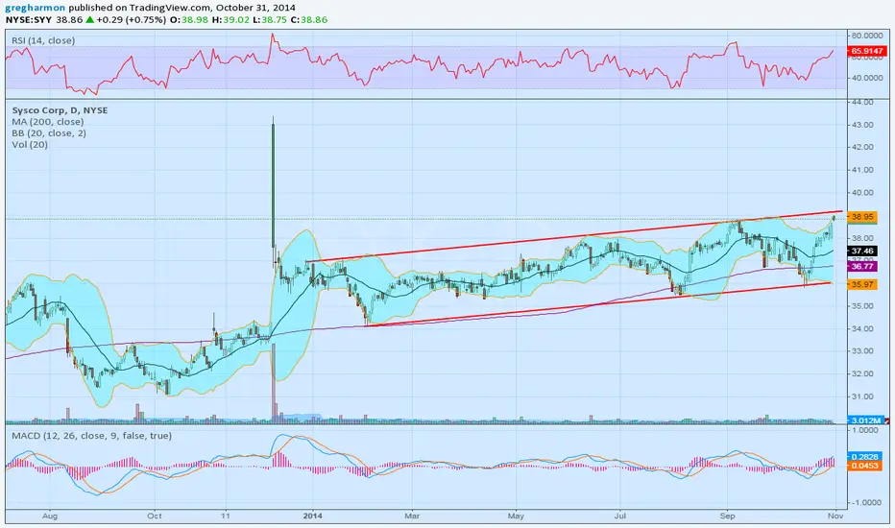This screenshot has width=895, height=528.
Task: Click the gregharmon author name
Action: point(36,8)
